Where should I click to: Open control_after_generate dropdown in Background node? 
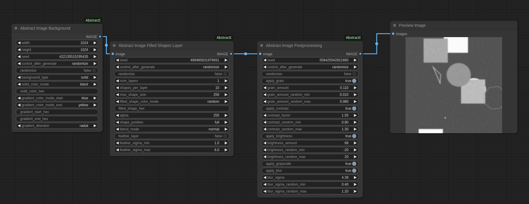pyautogui.click(x=57, y=64)
